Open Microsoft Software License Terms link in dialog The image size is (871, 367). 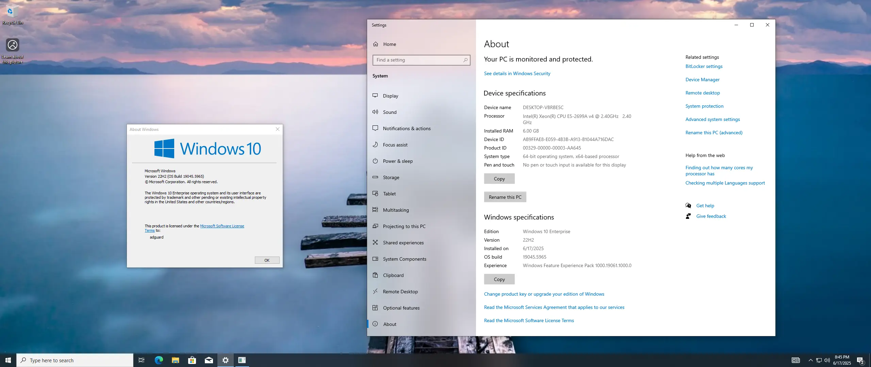pyautogui.click(x=222, y=226)
